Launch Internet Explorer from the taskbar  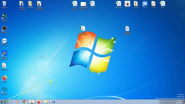[10, 102]
